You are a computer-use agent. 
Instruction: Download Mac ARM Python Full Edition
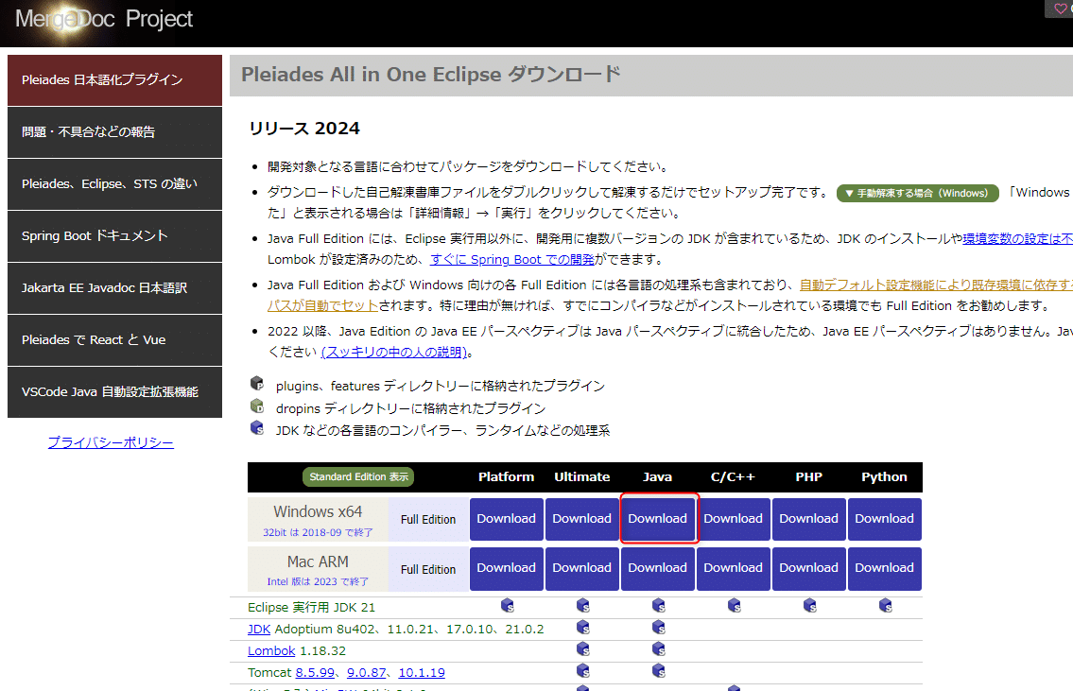point(884,568)
